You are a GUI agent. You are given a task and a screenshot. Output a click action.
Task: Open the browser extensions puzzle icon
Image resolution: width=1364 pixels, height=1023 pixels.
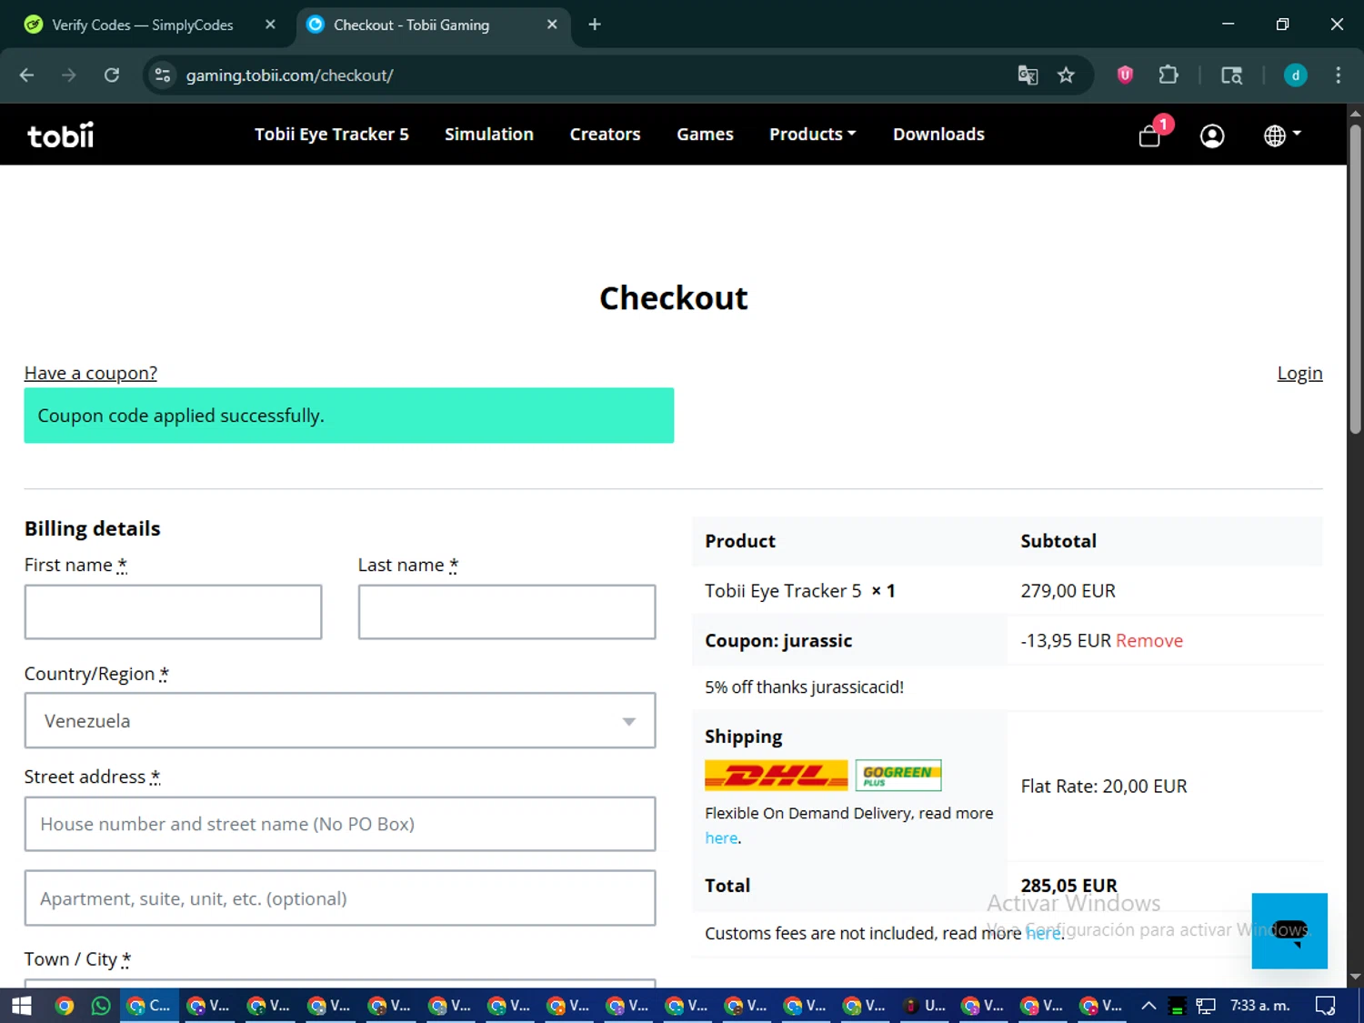[1168, 75]
